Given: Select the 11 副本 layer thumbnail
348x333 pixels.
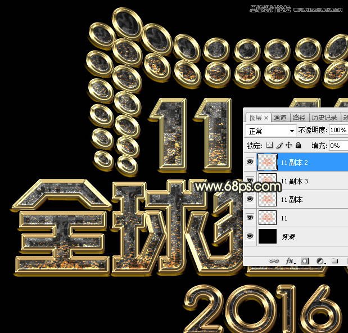Looking at the screenshot, I should tap(268, 199).
